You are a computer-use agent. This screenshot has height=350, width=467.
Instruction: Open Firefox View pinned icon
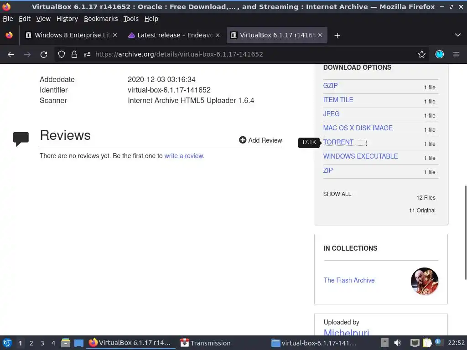click(x=9, y=35)
